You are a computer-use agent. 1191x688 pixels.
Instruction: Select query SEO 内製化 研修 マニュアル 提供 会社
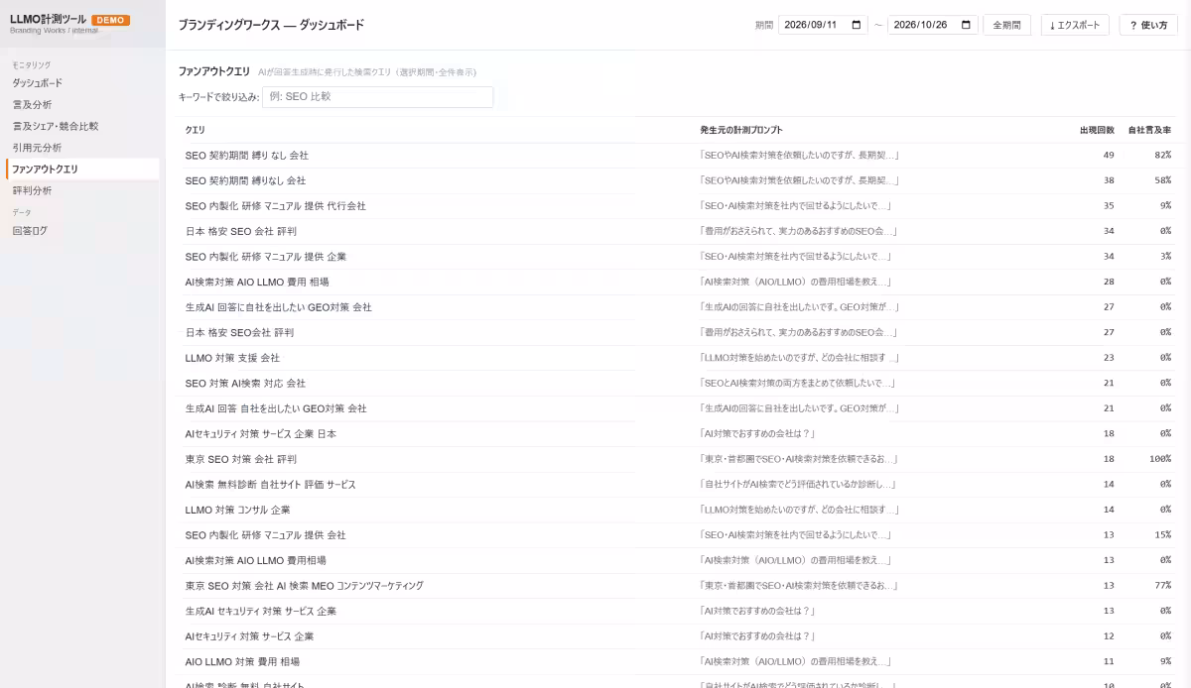pyautogui.click(x=266, y=535)
